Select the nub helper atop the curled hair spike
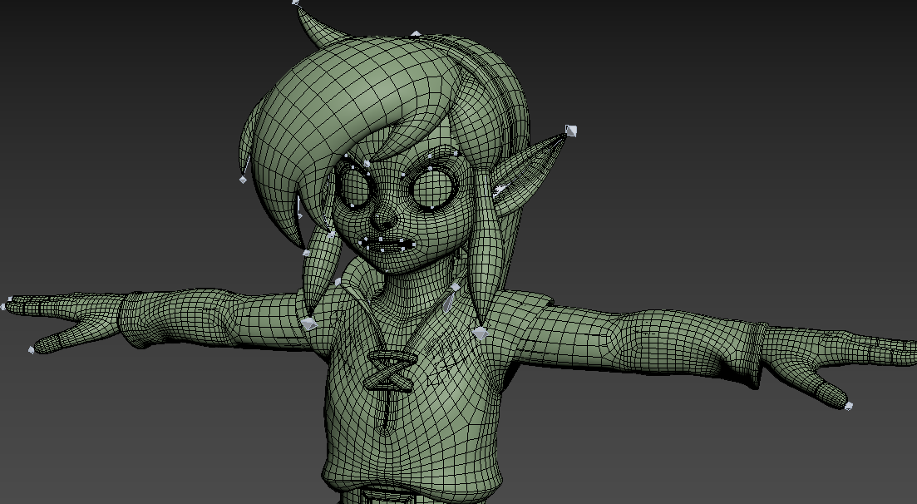Viewport: 917px width, 504px height. click(295, 2)
